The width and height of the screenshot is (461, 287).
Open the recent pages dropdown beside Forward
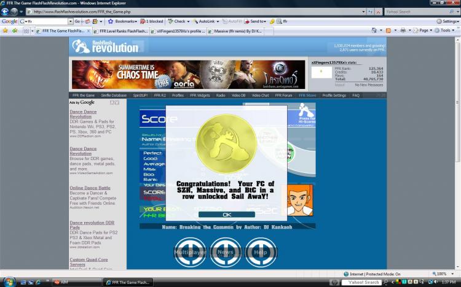(21, 12)
